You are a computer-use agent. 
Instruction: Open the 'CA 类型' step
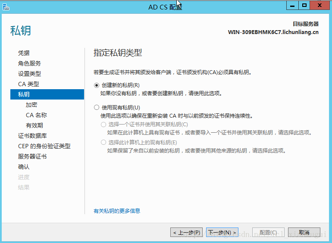coord(28,84)
